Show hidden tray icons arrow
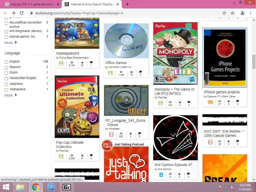Screen dimensions: 256x192 pyautogui.click(x=214, y=187)
